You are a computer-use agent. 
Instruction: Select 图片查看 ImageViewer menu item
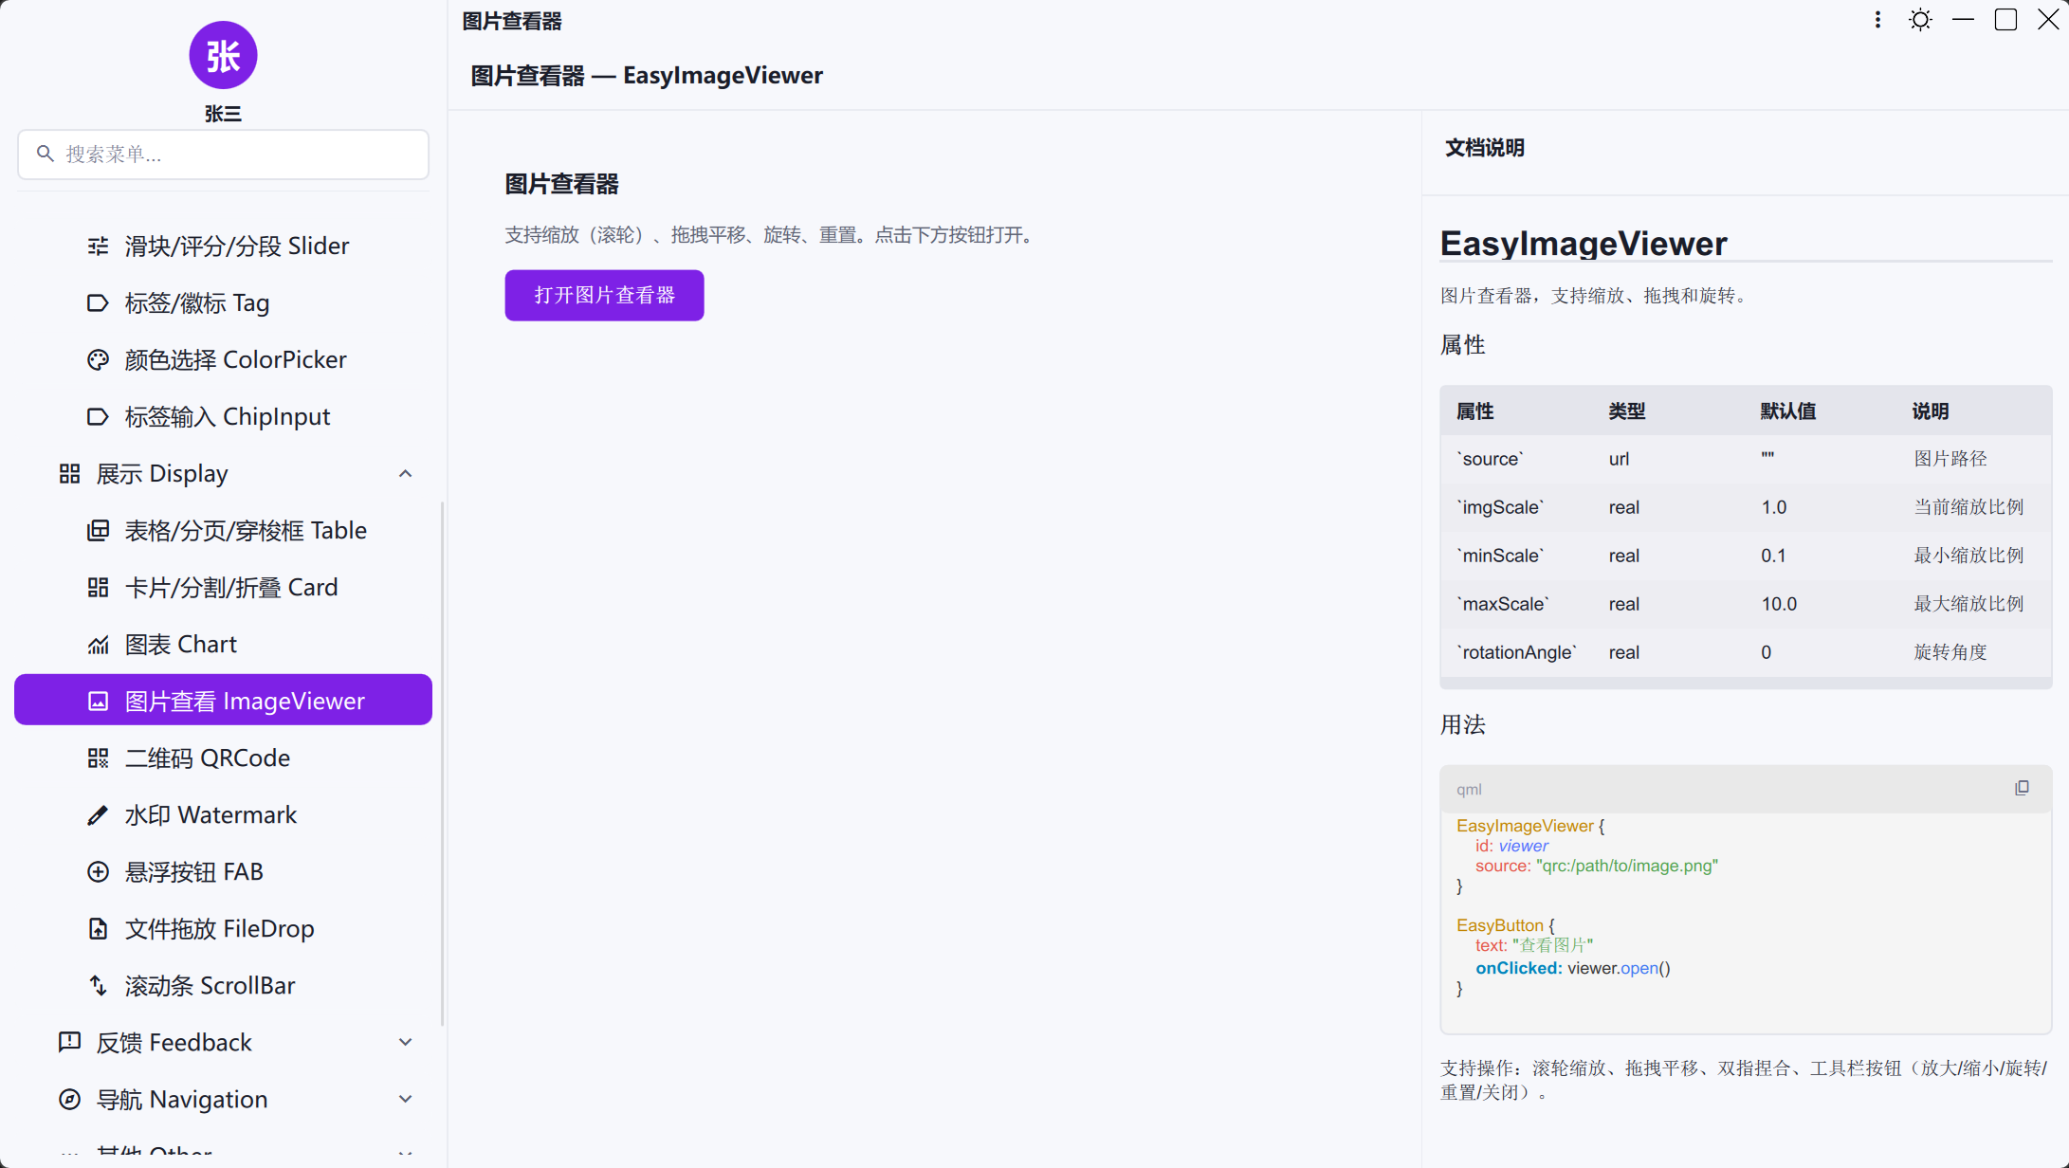223,701
